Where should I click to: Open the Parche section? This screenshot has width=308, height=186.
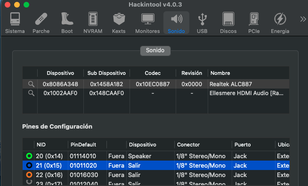tap(41, 23)
